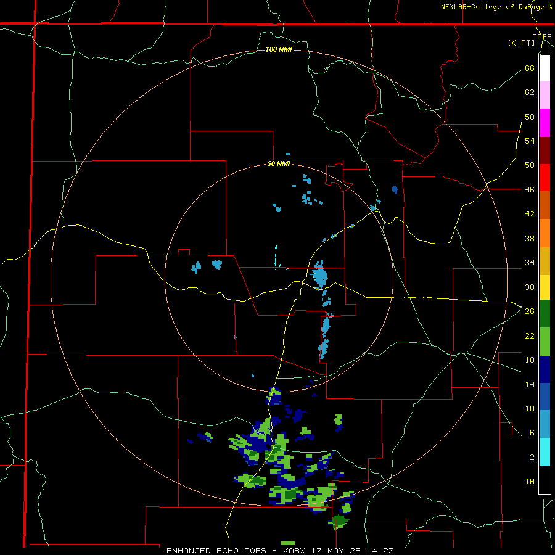555x555 pixels.
Task: Click the '[K FT]' units label
Action: click(x=521, y=43)
